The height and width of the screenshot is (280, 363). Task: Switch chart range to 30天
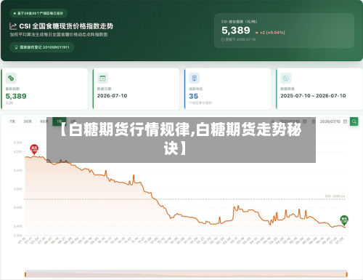pos(28,121)
